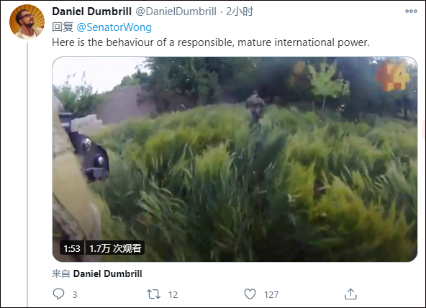Image resolution: width=426 pixels, height=308 pixels.
Task: Open the video source link Daniel Dumbrill
Action: [108, 273]
